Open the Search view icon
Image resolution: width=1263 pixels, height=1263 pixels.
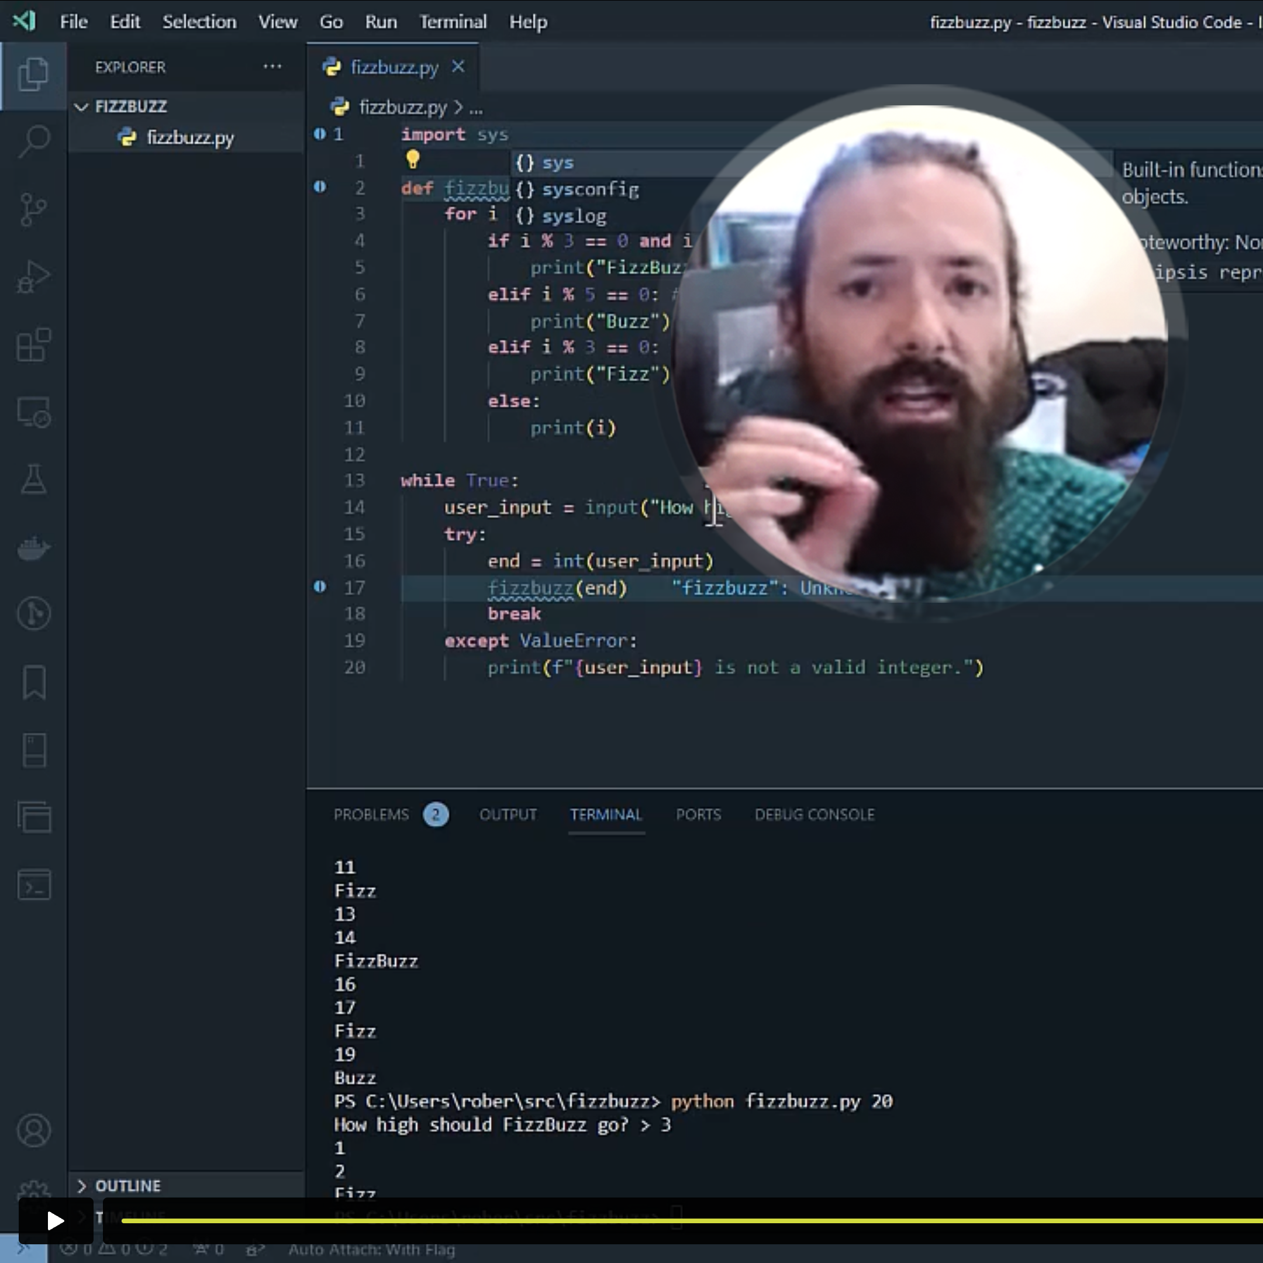(33, 141)
